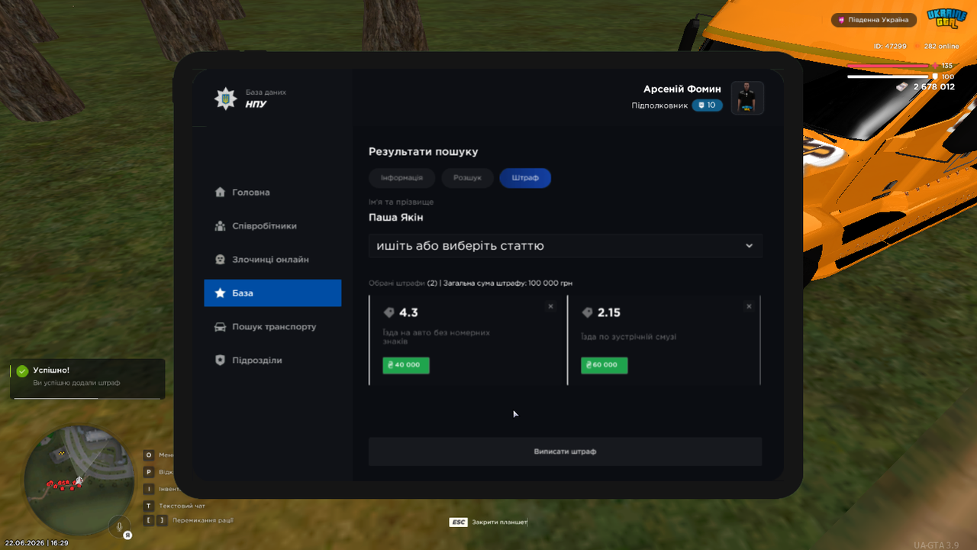The image size is (977, 550).
Task: Click the ESC key close-tablet hint
Action: pos(458,522)
